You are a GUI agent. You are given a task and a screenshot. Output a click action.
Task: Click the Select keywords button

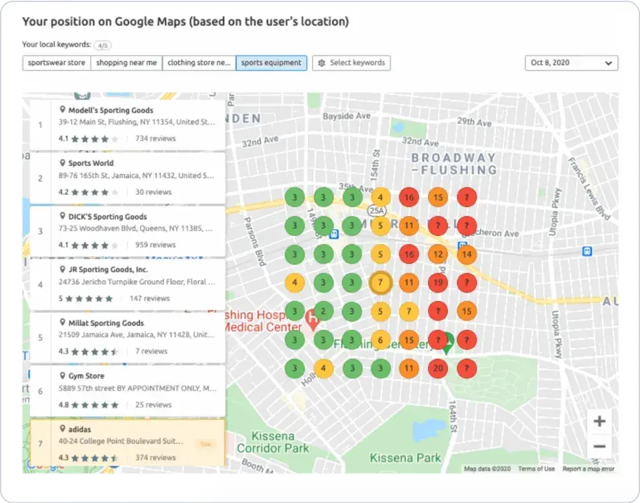(x=351, y=63)
